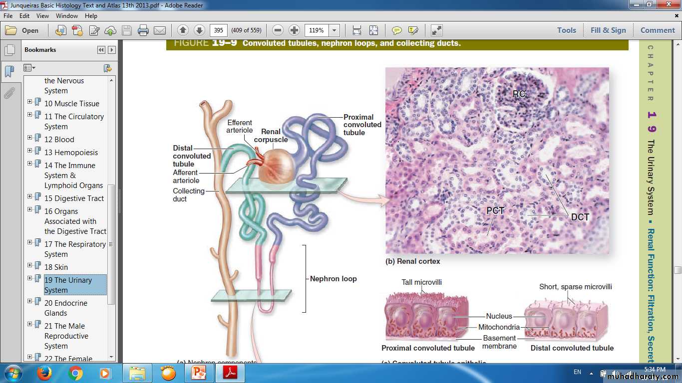The image size is (682, 383).
Task: Click the Open file button
Action: pos(22,30)
